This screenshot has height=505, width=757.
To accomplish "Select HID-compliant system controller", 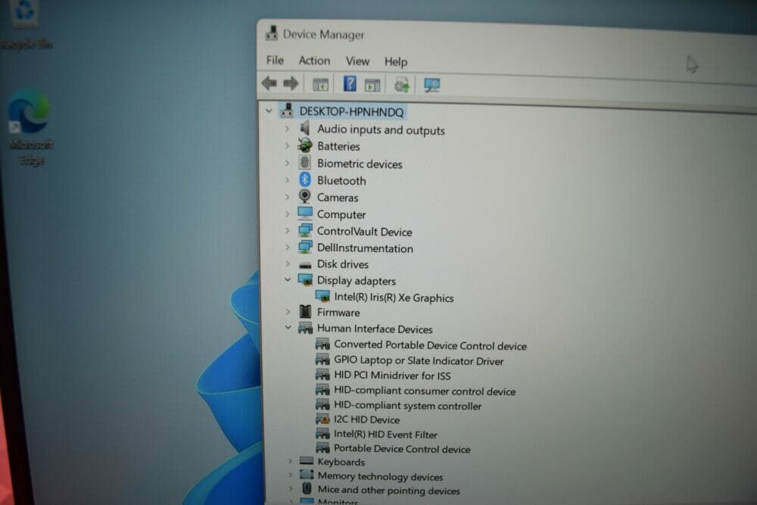I will [x=408, y=406].
